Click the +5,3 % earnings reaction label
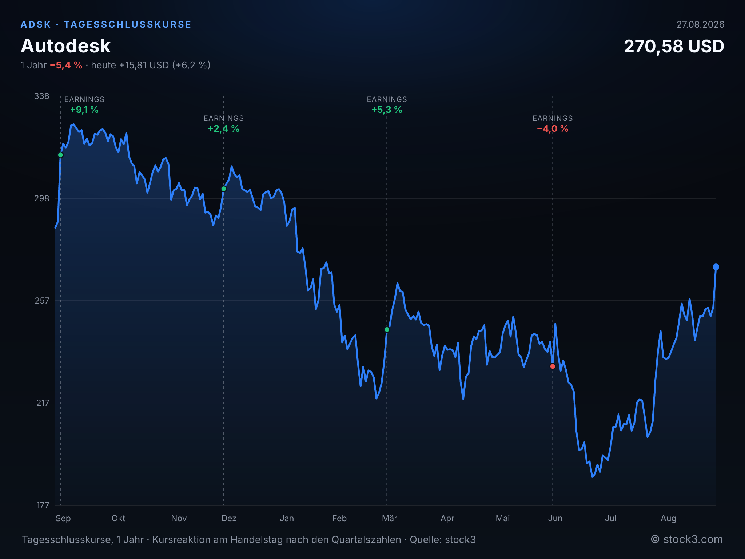 point(387,110)
